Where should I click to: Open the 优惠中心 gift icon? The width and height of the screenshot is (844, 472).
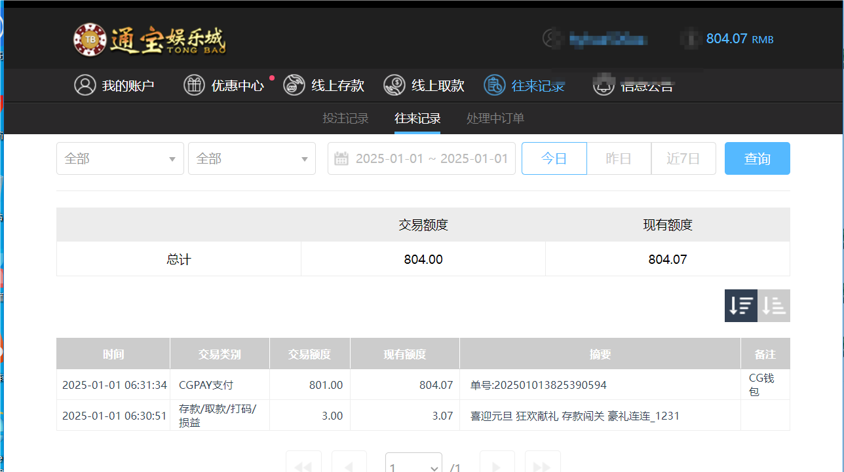coord(194,85)
